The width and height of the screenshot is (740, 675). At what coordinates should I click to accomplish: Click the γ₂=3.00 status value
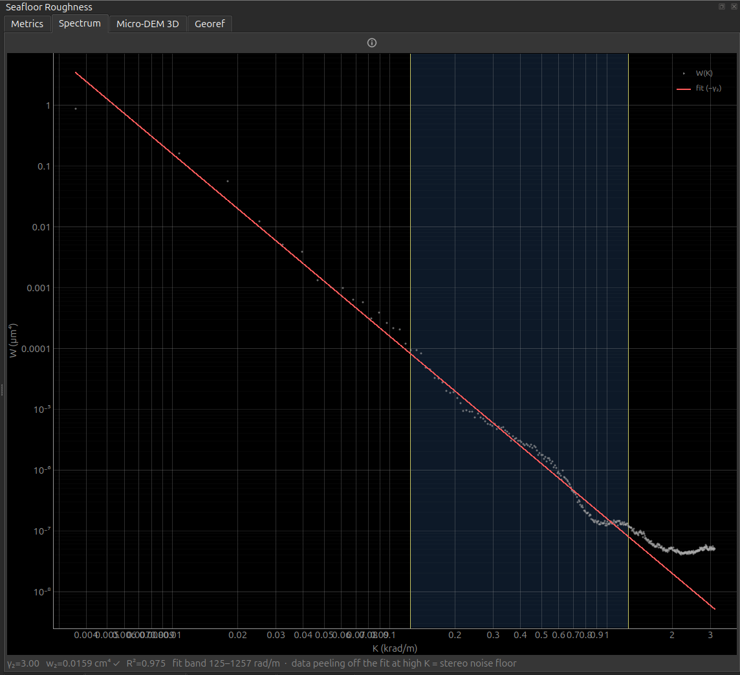[23, 663]
